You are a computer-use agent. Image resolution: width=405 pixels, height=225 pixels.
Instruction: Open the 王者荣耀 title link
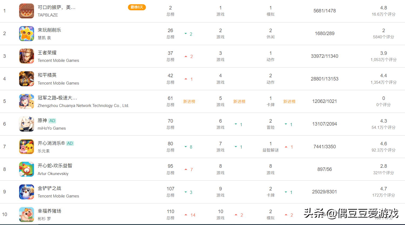tap(47, 53)
